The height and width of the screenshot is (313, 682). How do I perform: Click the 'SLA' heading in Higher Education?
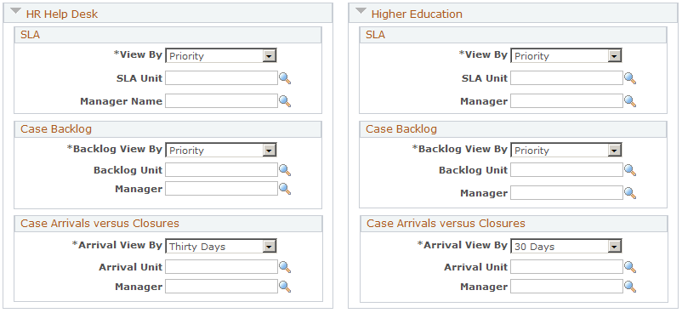[x=375, y=35]
